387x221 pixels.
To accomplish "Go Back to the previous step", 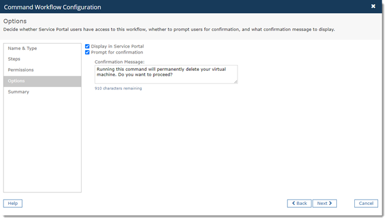I will point(299,204).
